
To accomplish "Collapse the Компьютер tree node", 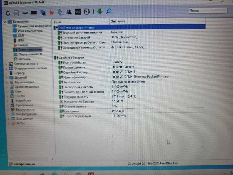I will point(5,22).
